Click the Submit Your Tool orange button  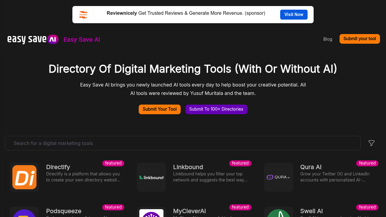(x=160, y=109)
